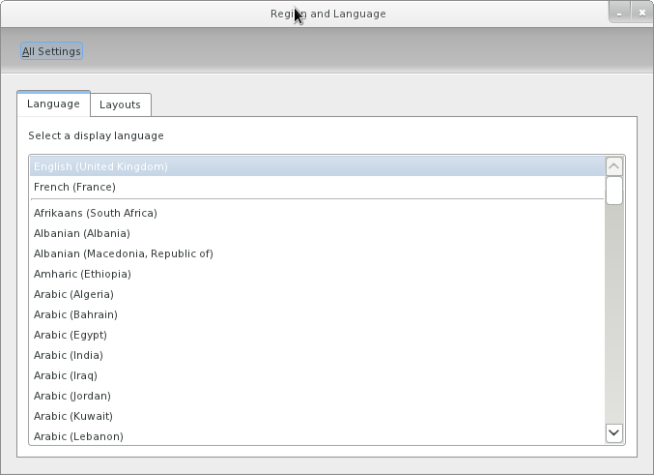Select Afrikaans (South Africa)
Image resolution: width=654 pixels, height=475 pixels.
coord(95,213)
